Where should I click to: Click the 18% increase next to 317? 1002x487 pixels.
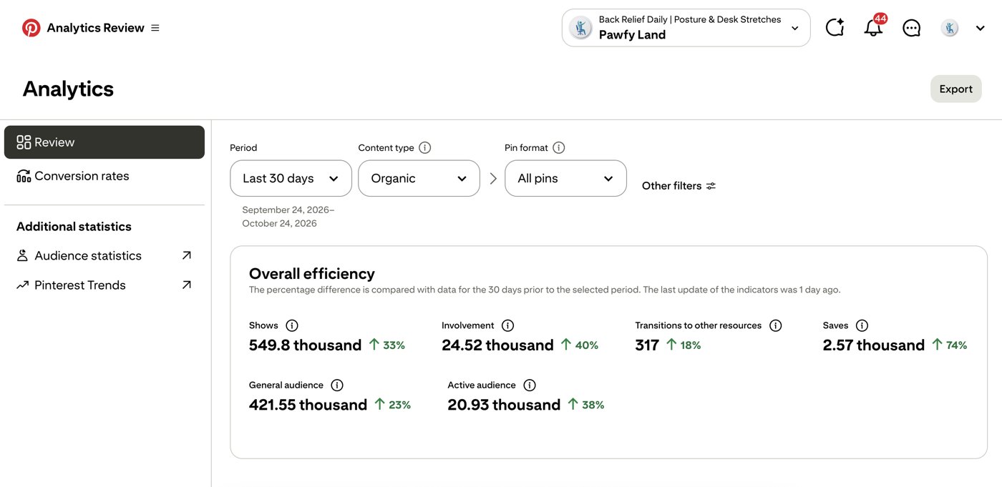[x=684, y=345]
